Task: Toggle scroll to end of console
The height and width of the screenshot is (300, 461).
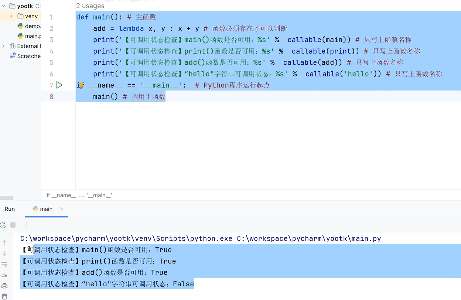Action: click(4, 275)
